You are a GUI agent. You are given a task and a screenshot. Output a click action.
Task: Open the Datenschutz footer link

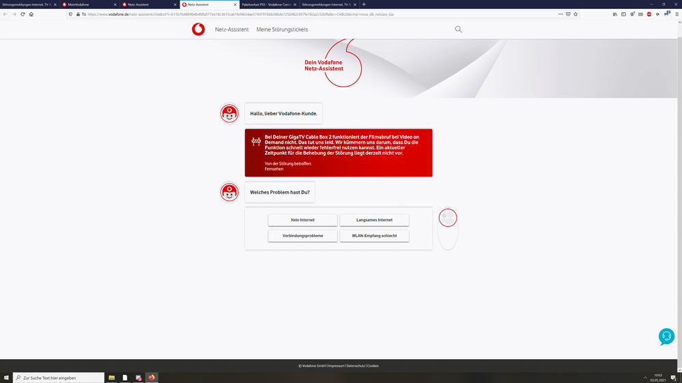click(356, 366)
